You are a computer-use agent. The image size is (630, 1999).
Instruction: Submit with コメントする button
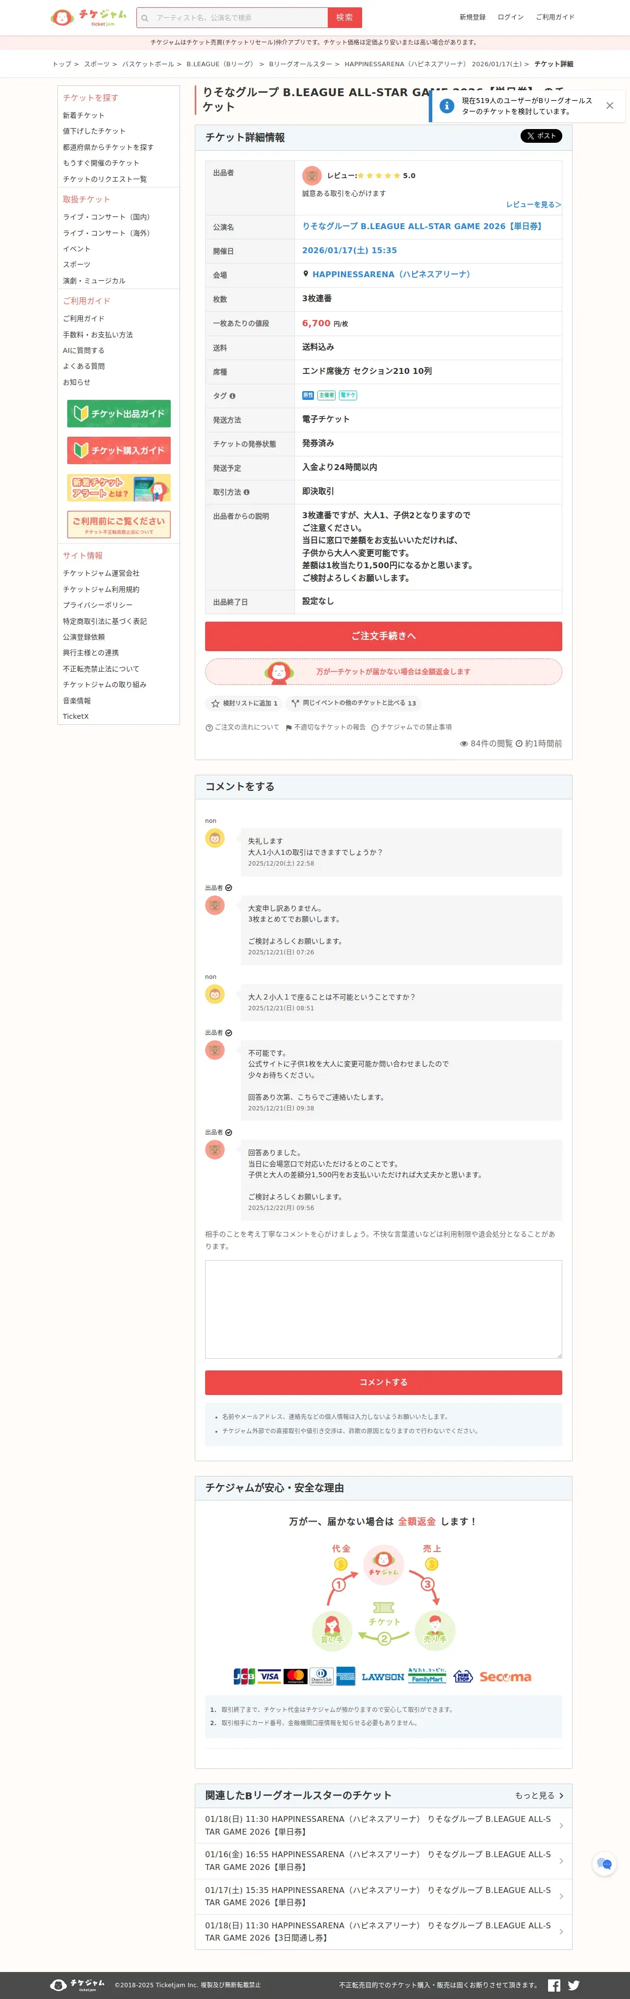383,1383
